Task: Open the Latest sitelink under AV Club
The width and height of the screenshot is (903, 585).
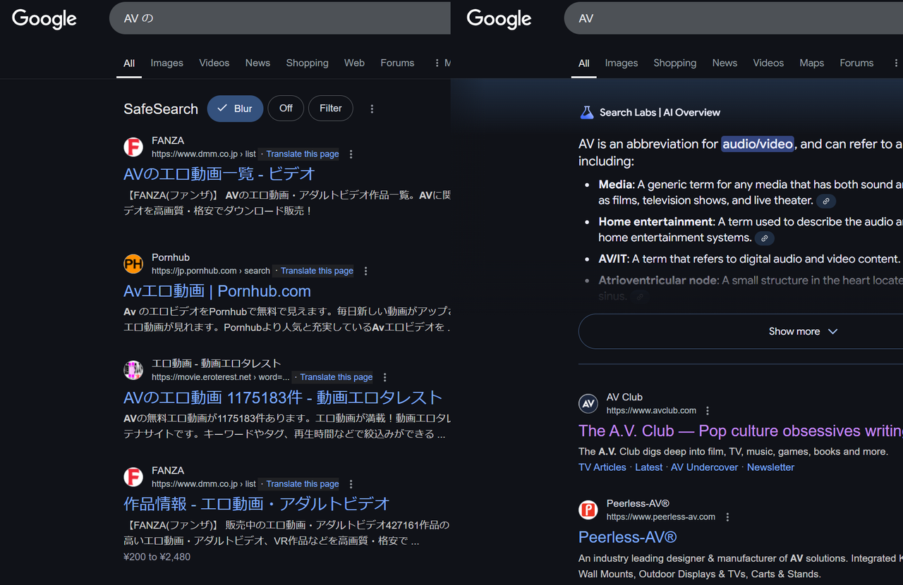Action: coord(649,467)
